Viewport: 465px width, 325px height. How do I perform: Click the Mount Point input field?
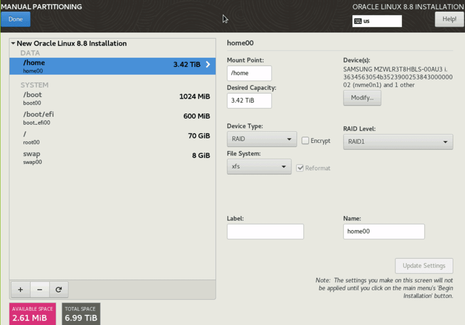[249, 73]
